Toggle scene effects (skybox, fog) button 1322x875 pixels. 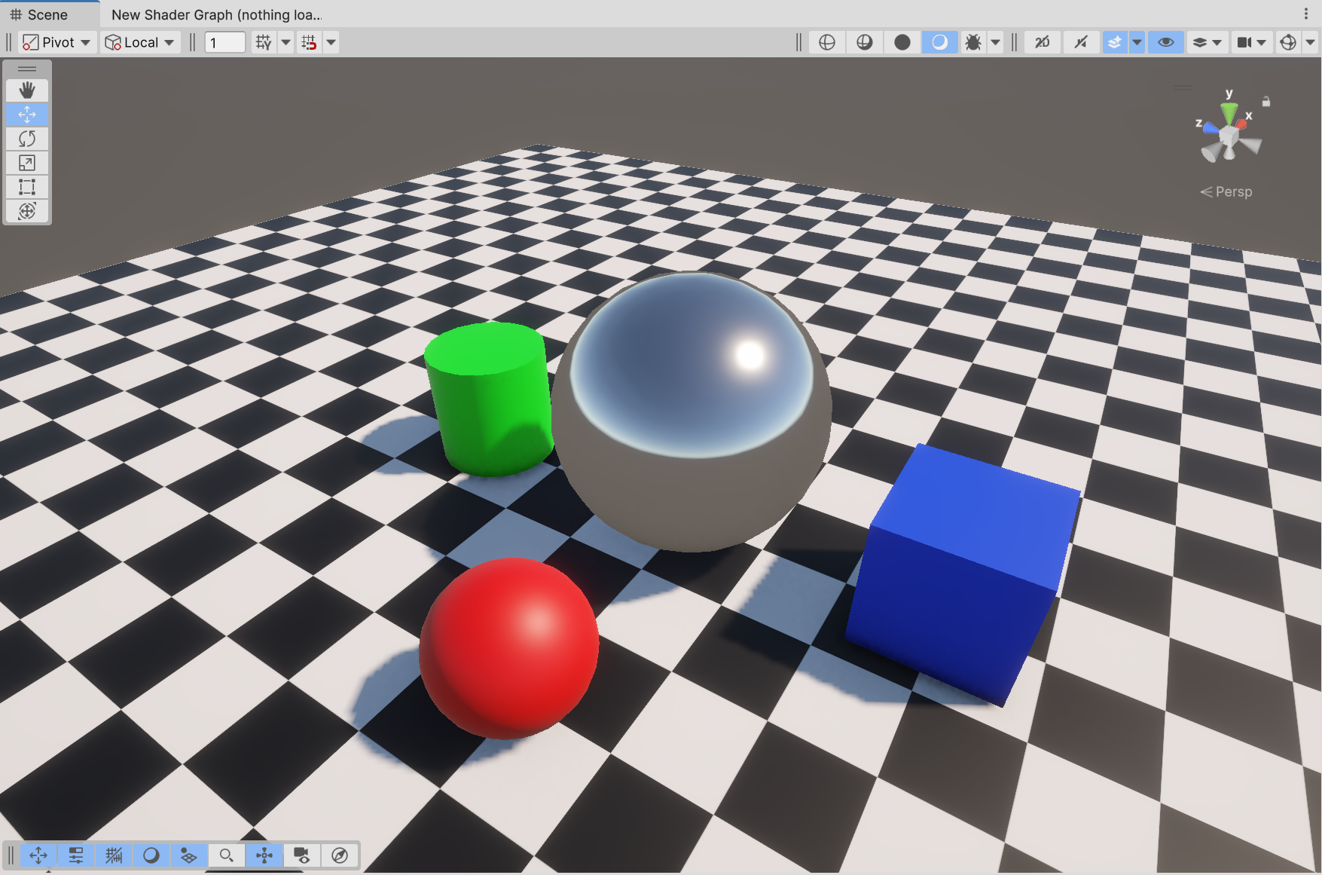pos(1115,42)
